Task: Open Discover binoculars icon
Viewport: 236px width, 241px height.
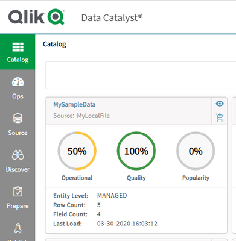Action: [18, 155]
